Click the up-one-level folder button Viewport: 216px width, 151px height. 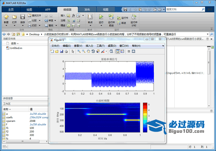click(13, 34)
